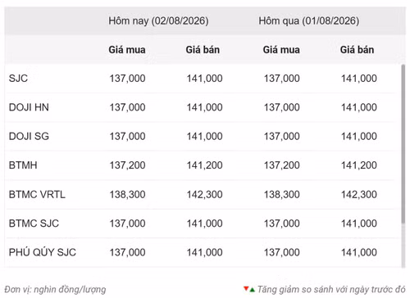The height and width of the screenshot is (298, 410).
Task: Click today's Giá bán column header
Action: (203, 50)
